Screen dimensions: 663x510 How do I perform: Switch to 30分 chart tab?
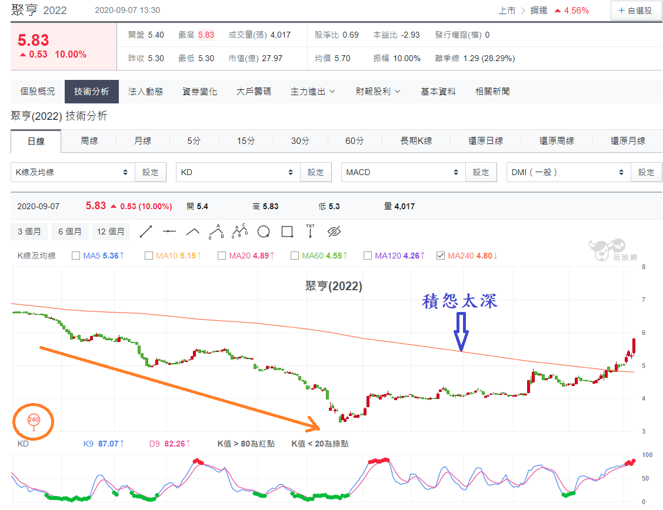(300, 140)
